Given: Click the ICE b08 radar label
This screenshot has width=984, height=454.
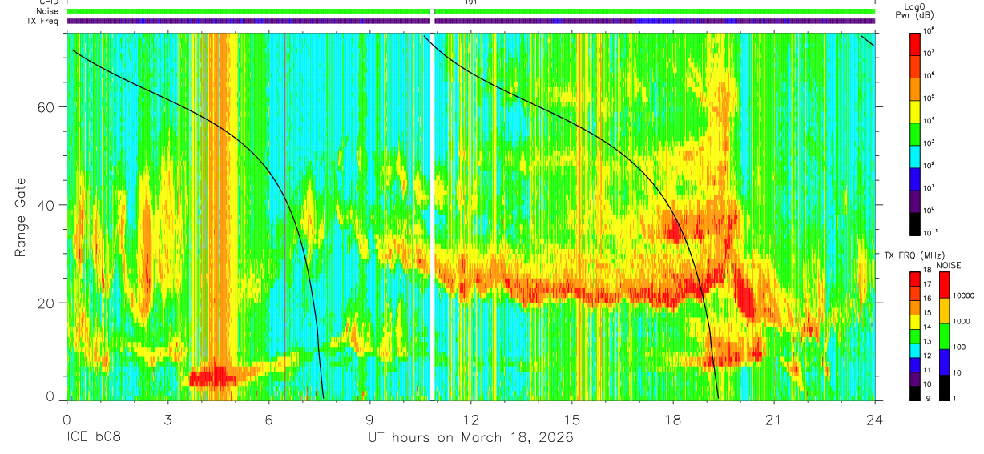Looking at the screenshot, I should pyautogui.click(x=95, y=437).
